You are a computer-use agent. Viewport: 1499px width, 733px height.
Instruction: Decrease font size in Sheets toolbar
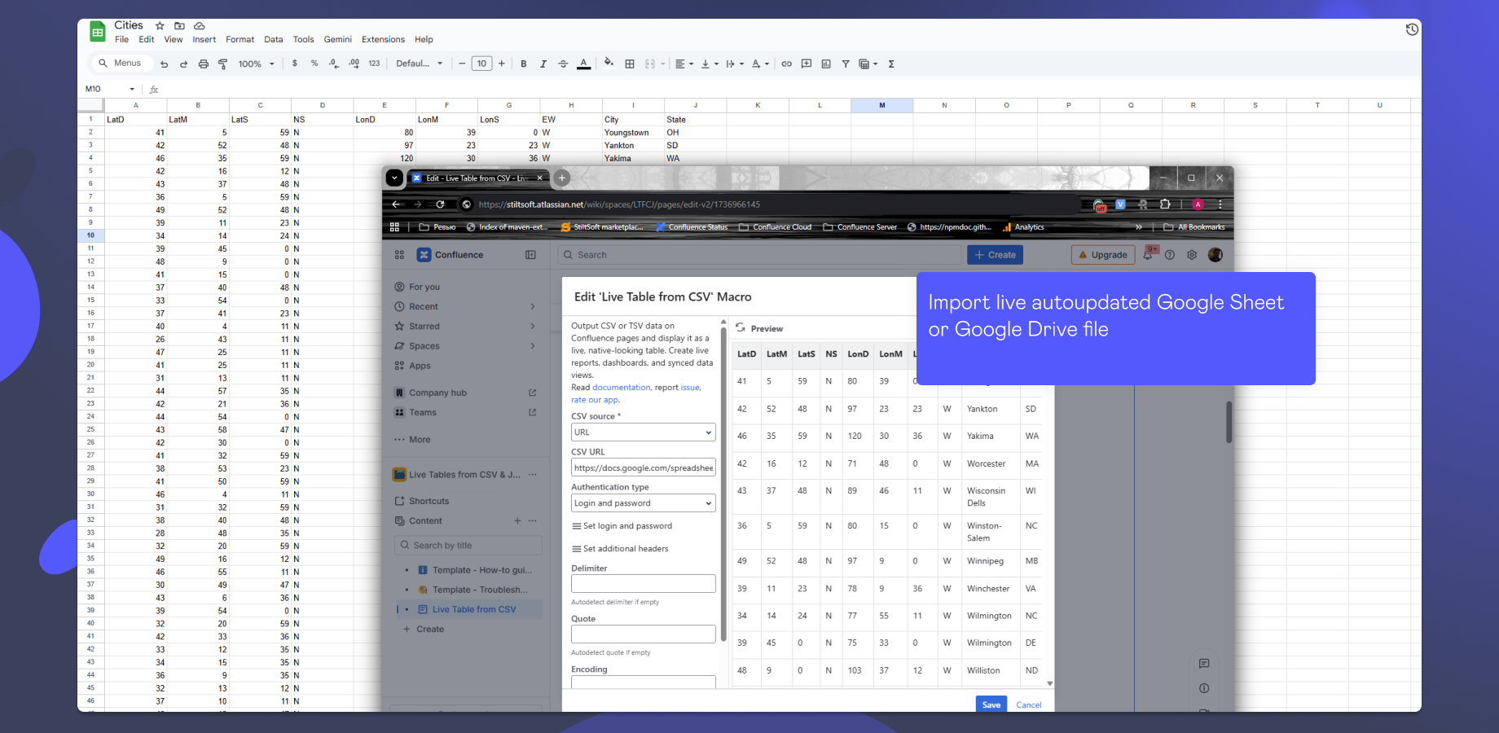tap(462, 64)
